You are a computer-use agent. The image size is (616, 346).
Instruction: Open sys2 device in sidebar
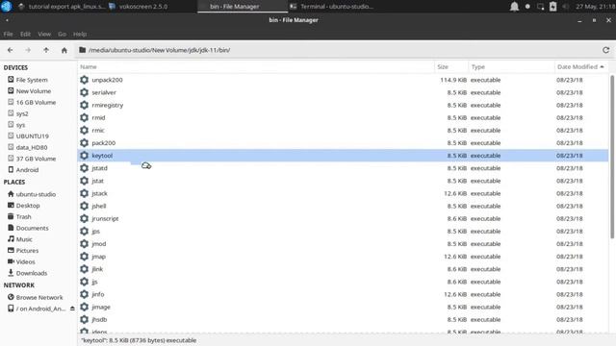tap(22, 113)
